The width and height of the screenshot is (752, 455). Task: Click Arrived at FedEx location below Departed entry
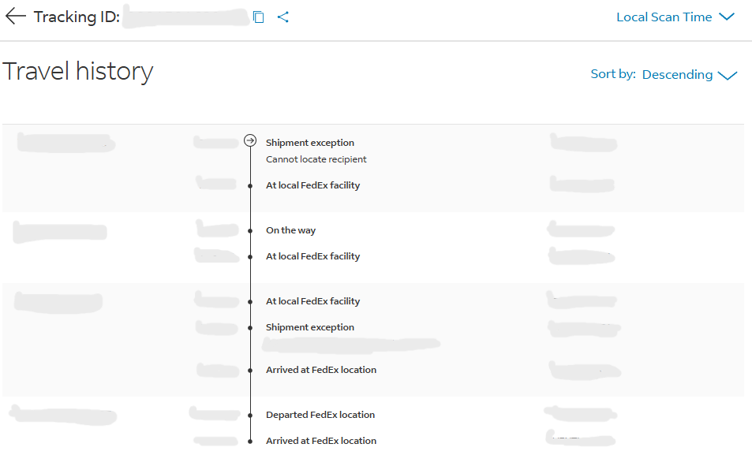(x=320, y=441)
